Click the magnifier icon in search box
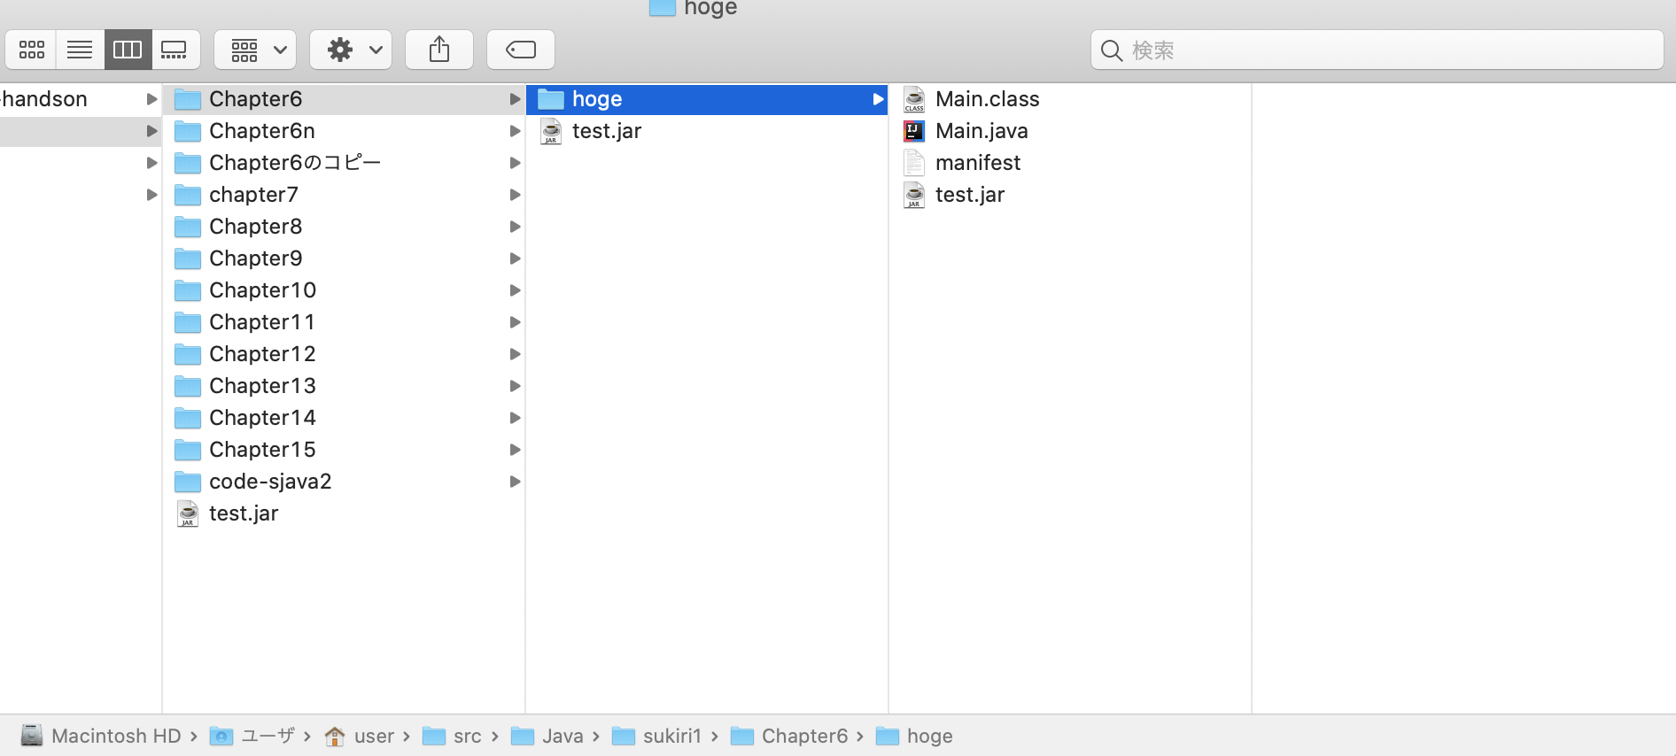This screenshot has height=756, width=1676. click(1111, 50)
